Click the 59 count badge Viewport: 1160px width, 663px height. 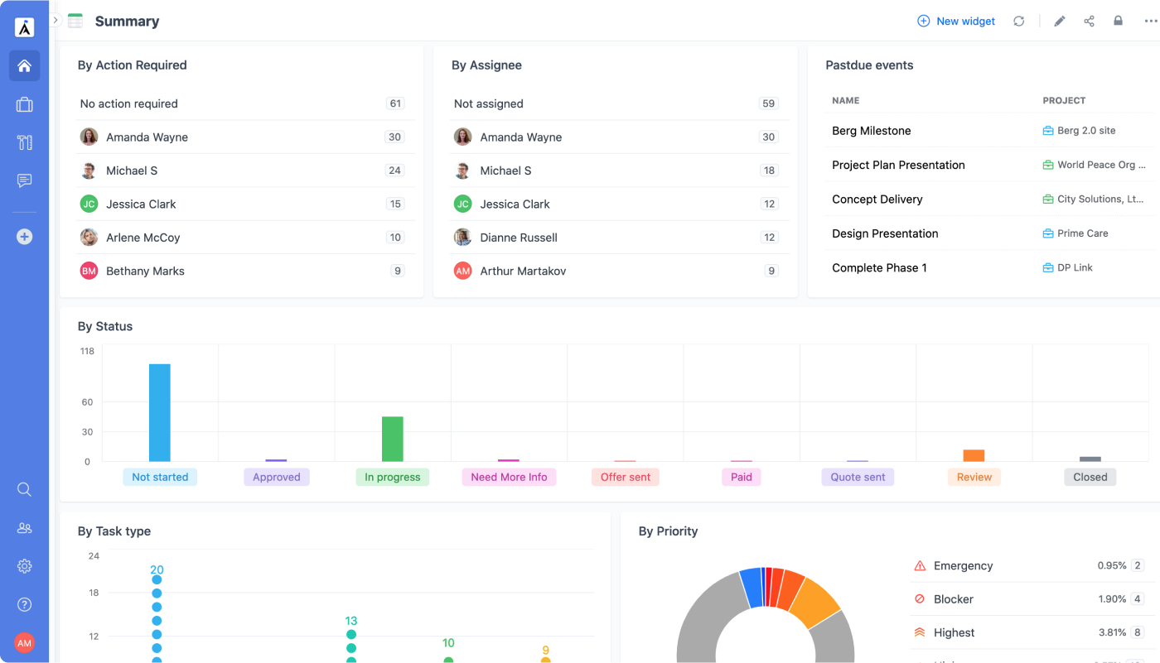[769, 103]
